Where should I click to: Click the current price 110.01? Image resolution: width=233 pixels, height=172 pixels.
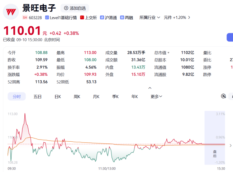pos(22,31)
